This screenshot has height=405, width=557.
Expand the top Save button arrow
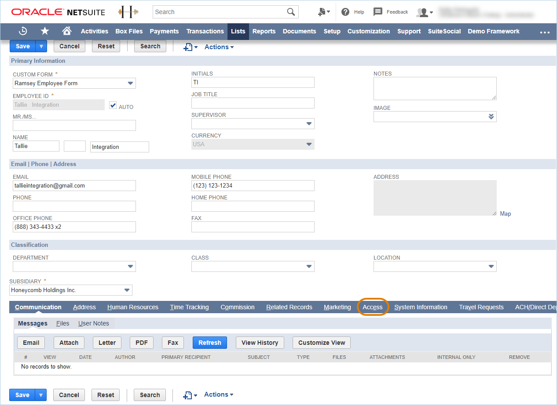click(41, 46)
